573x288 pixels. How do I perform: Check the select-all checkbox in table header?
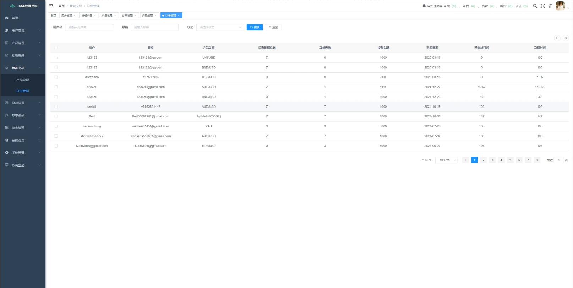[x=56, y=48]
